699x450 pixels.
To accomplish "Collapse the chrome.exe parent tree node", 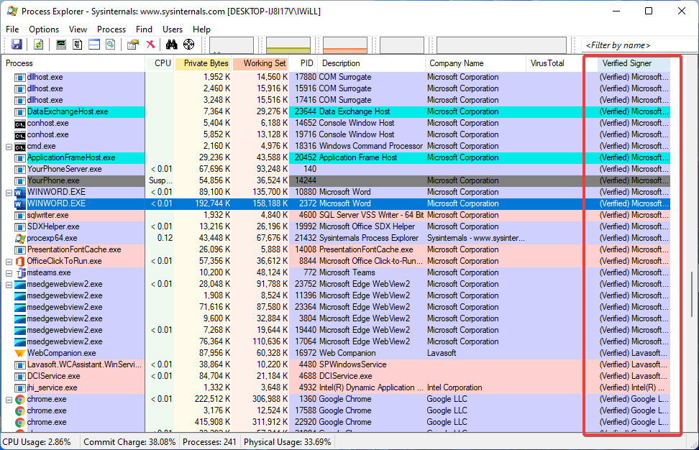I will (9, 400).
